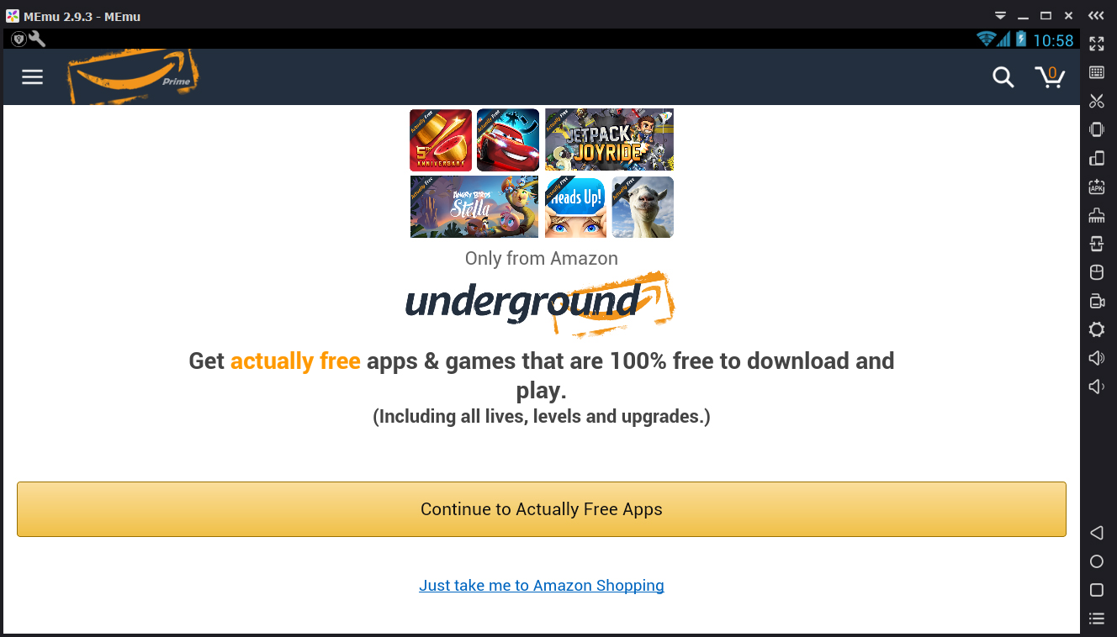Open the shopping cart icon
This screenshot has height=637, width=1117.
tap(1050, 77)
